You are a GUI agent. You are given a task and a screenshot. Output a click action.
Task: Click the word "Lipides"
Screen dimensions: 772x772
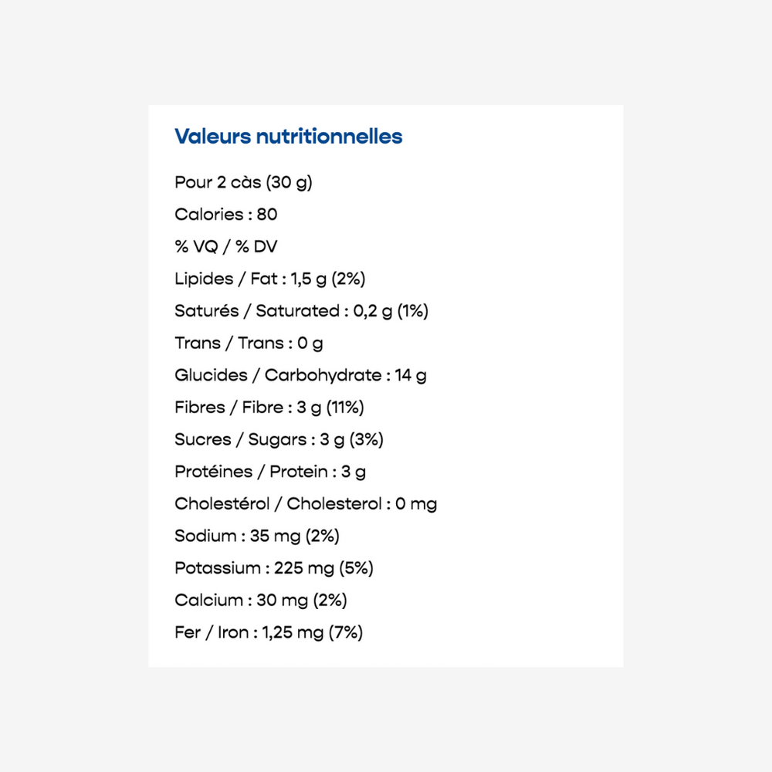coord(204,279)
